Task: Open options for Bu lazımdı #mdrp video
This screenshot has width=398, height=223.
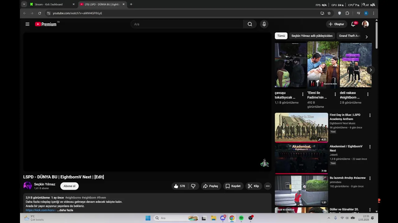Action: pyautogui.click(x=370, y=178)
